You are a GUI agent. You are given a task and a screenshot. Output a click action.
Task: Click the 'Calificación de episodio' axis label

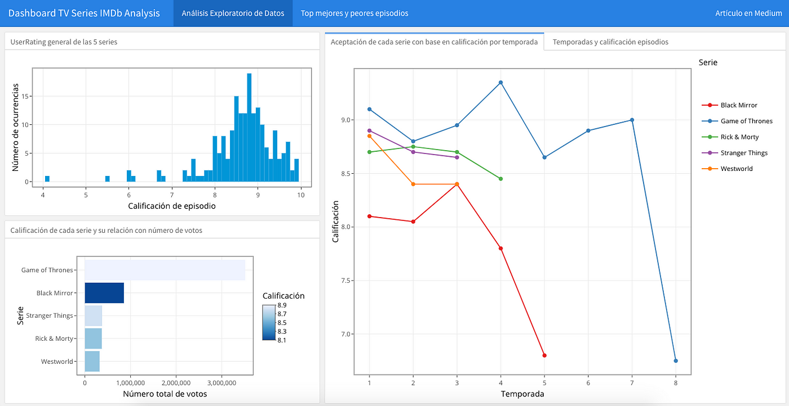pos(172,206)
